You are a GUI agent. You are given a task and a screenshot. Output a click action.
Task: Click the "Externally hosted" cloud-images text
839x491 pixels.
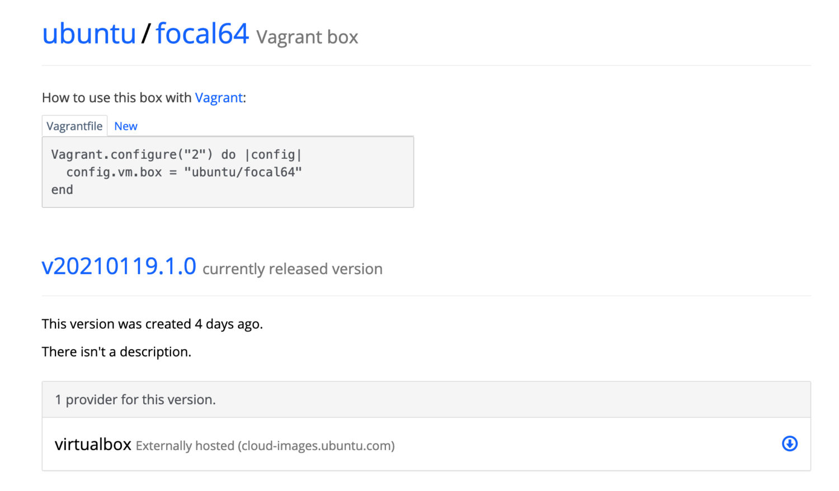[x=265, y=446]
